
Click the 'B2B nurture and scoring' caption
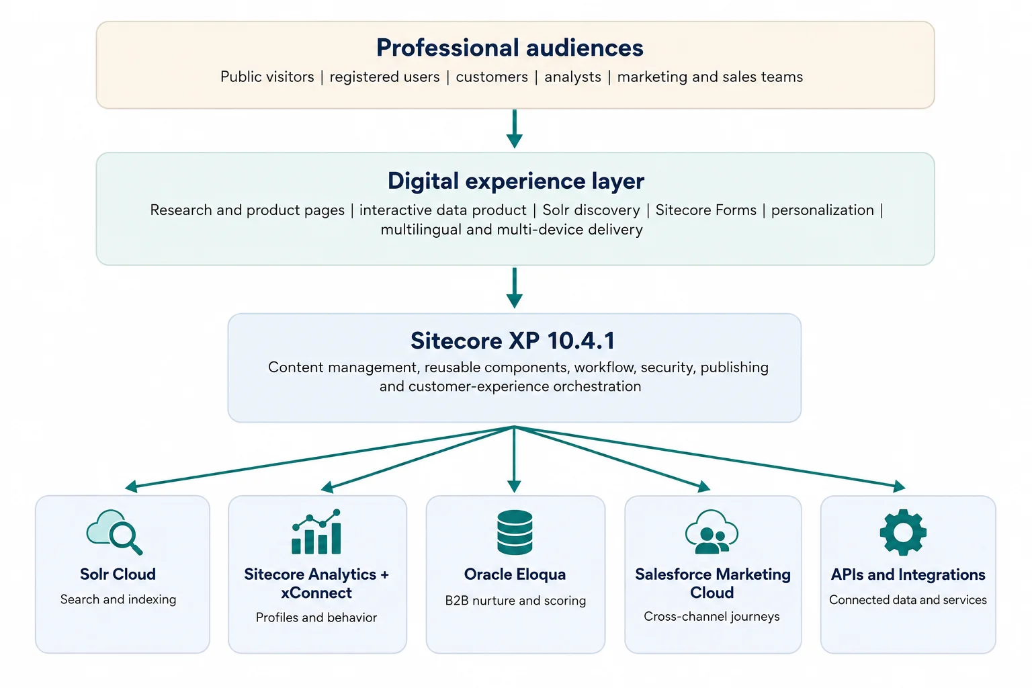(515, 601)
